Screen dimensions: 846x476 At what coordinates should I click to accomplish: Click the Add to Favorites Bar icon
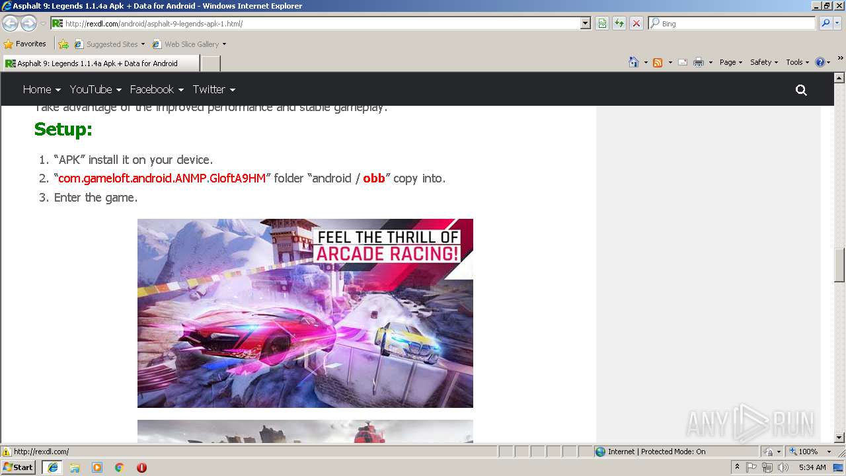tap(63, 44)
